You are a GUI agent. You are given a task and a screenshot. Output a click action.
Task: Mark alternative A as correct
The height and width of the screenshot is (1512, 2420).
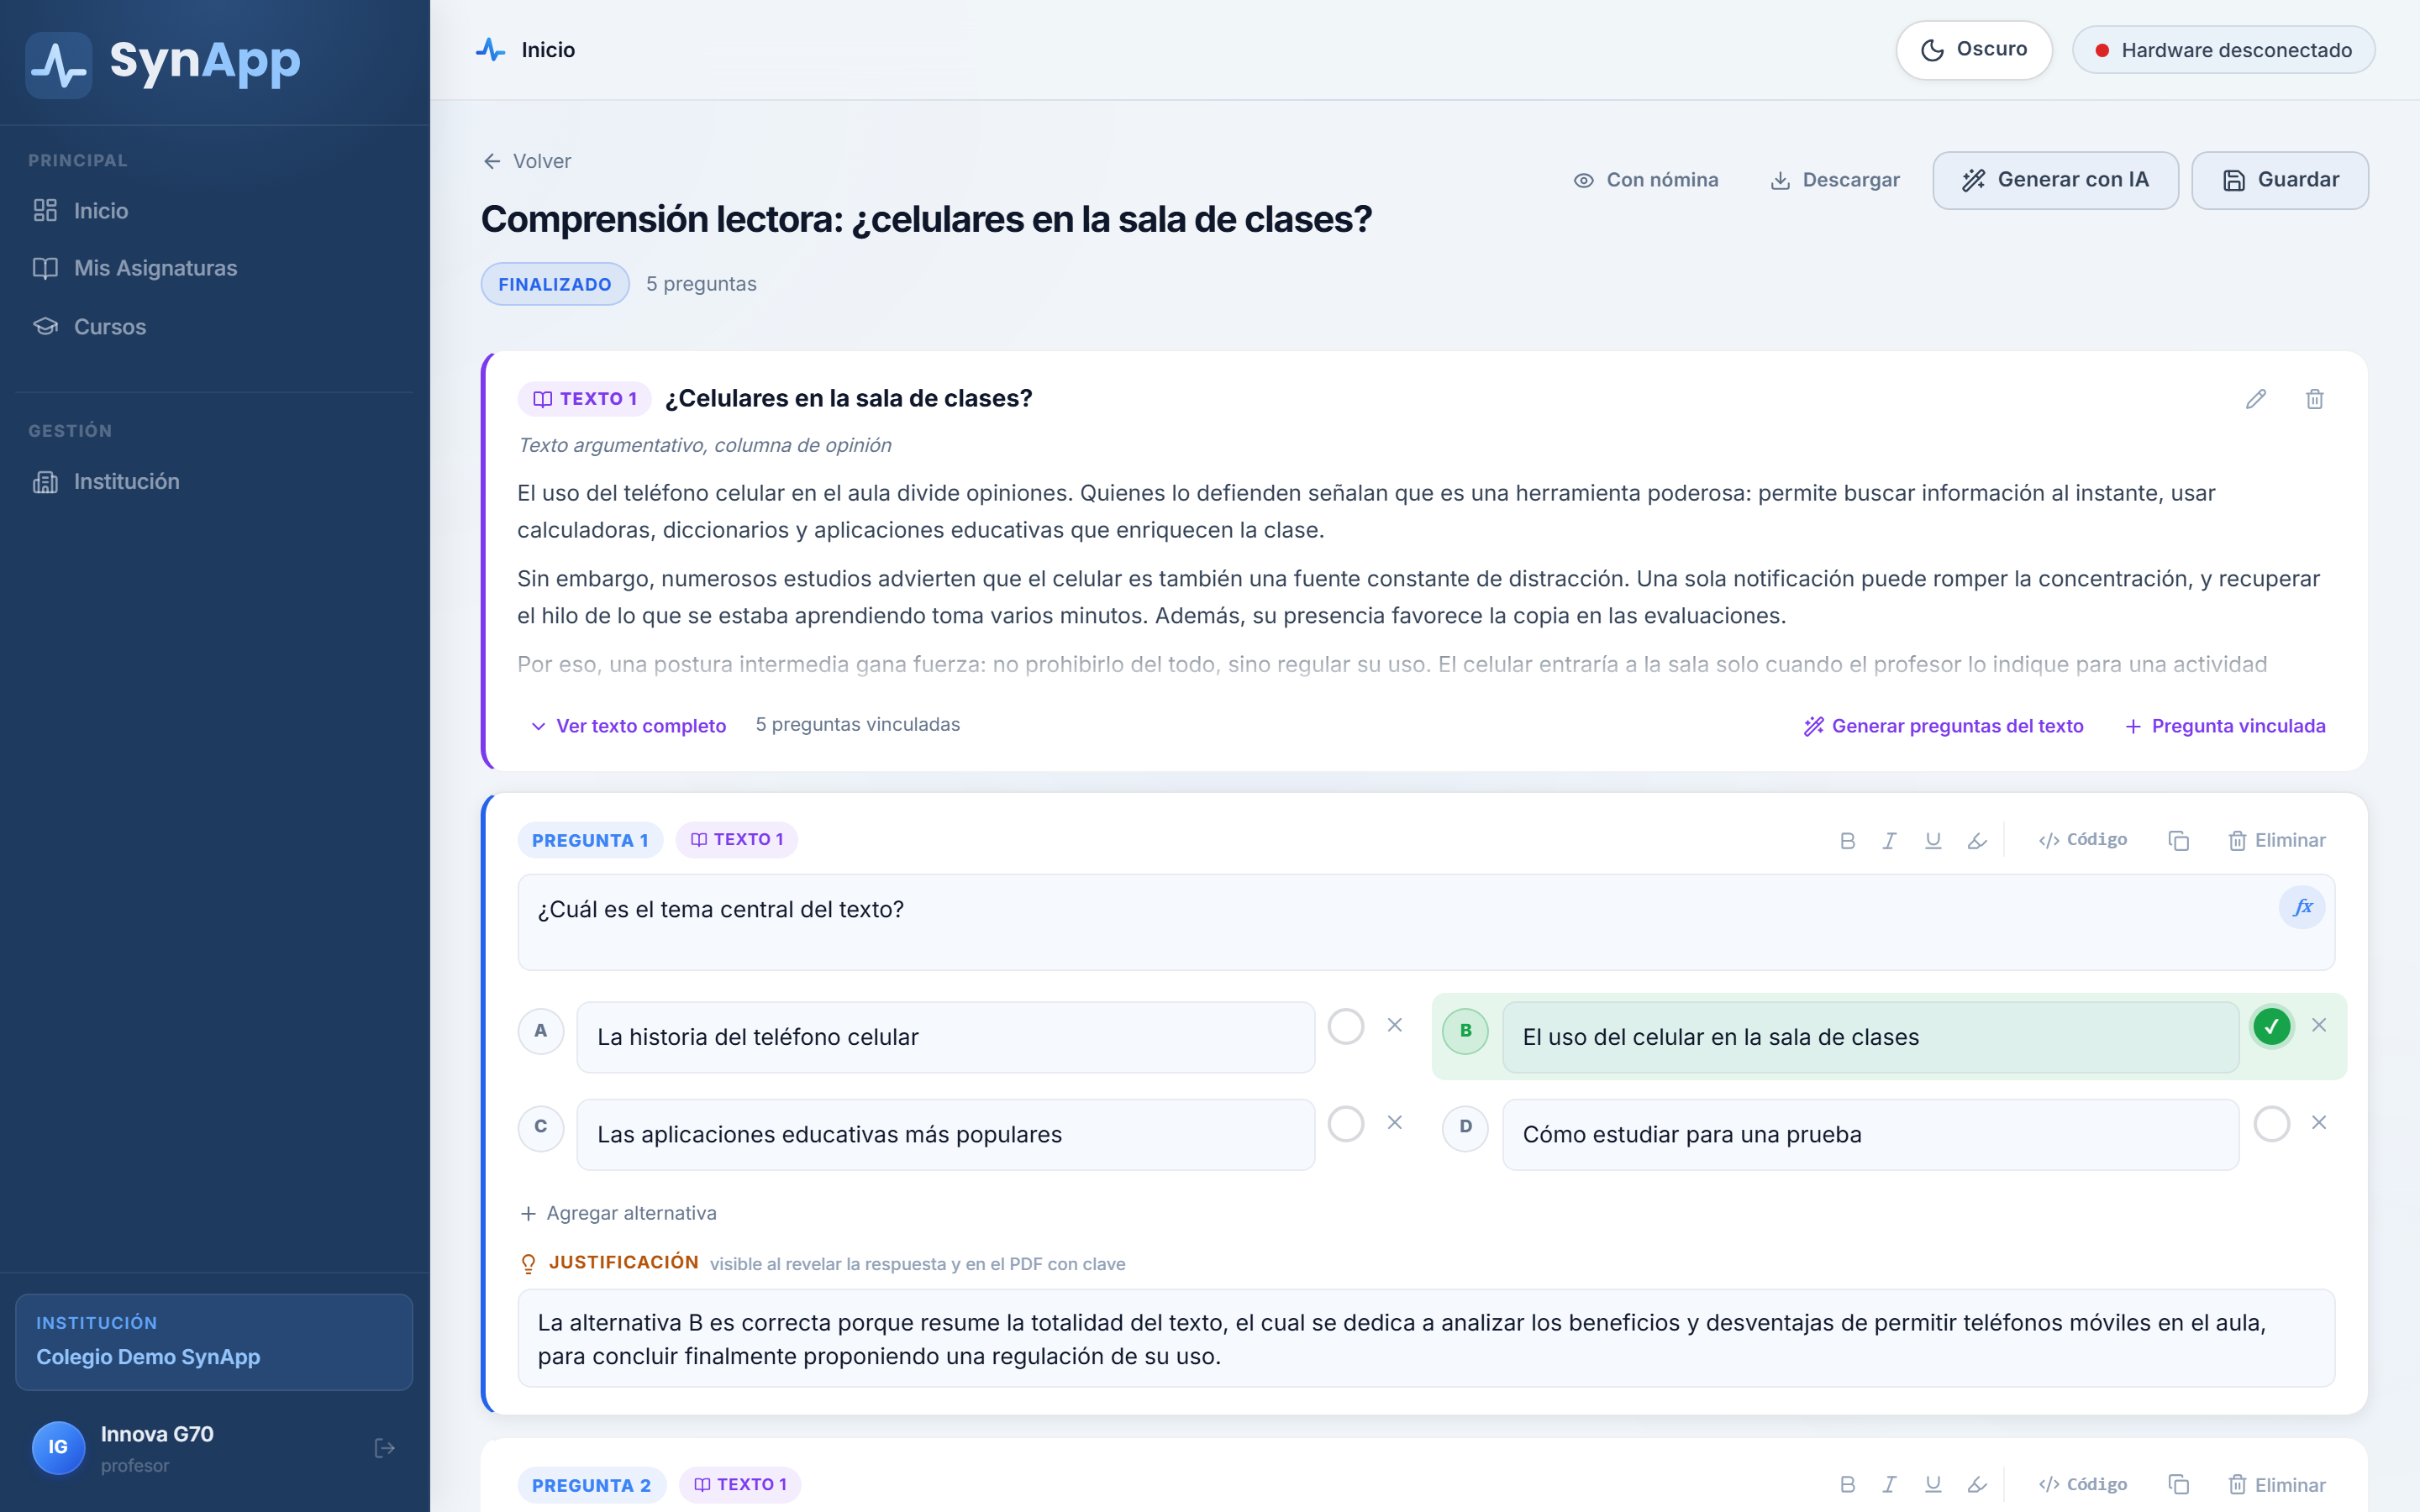pos(1346,1026)
